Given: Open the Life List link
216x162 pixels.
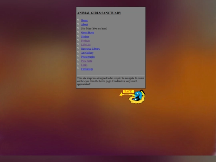Looking at the screenshot, I should pyautogui.click(x=86, y=45).
